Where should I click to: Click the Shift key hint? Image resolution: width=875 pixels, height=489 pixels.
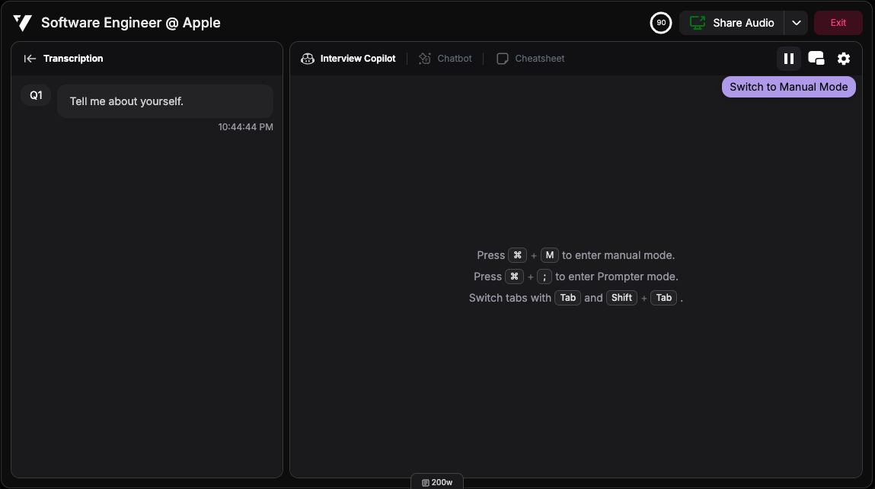tap(621, 298)
